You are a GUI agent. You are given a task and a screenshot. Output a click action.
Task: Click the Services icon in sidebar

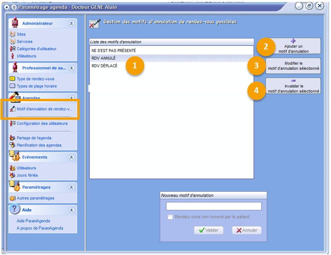pyautogui.click(x=12, y=42)
